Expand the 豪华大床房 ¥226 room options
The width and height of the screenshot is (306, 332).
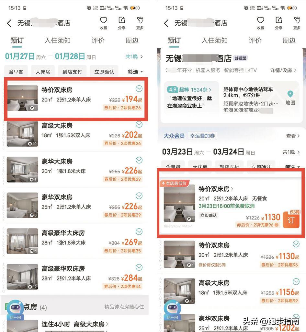tap(139, 160)
